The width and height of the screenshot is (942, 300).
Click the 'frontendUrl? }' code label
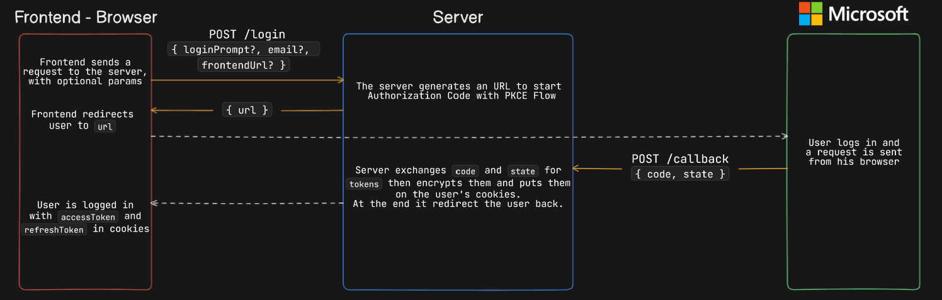243,65
